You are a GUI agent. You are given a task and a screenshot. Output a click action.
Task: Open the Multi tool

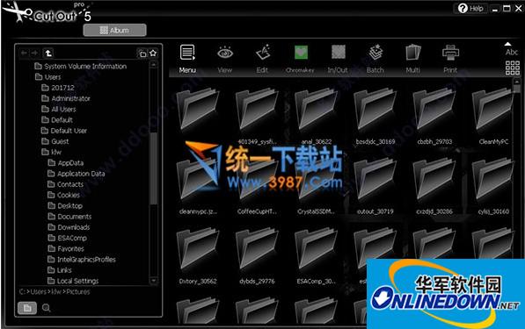pos(412,59)
